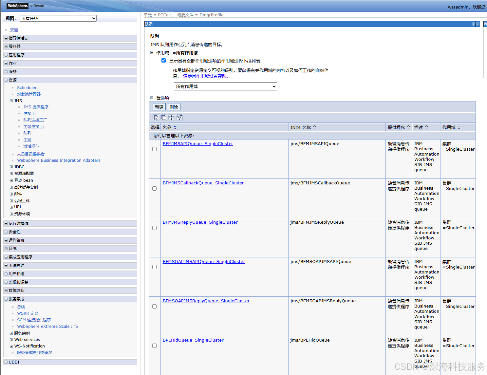
Task: Click the Show Filter View icon
Action: (x=172, y=118)
